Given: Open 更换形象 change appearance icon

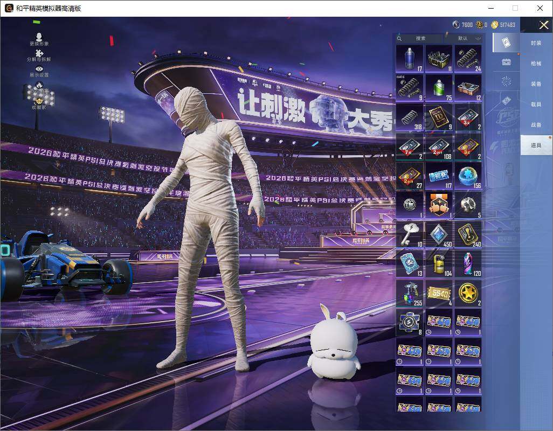Looking at the screenshot, I should click(39, 39).
